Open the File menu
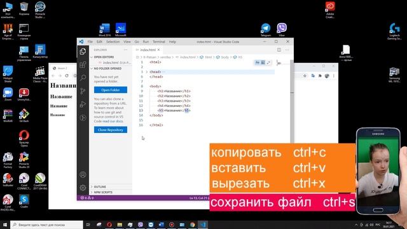Screen dimensions: 407x229 pos(90,41)
